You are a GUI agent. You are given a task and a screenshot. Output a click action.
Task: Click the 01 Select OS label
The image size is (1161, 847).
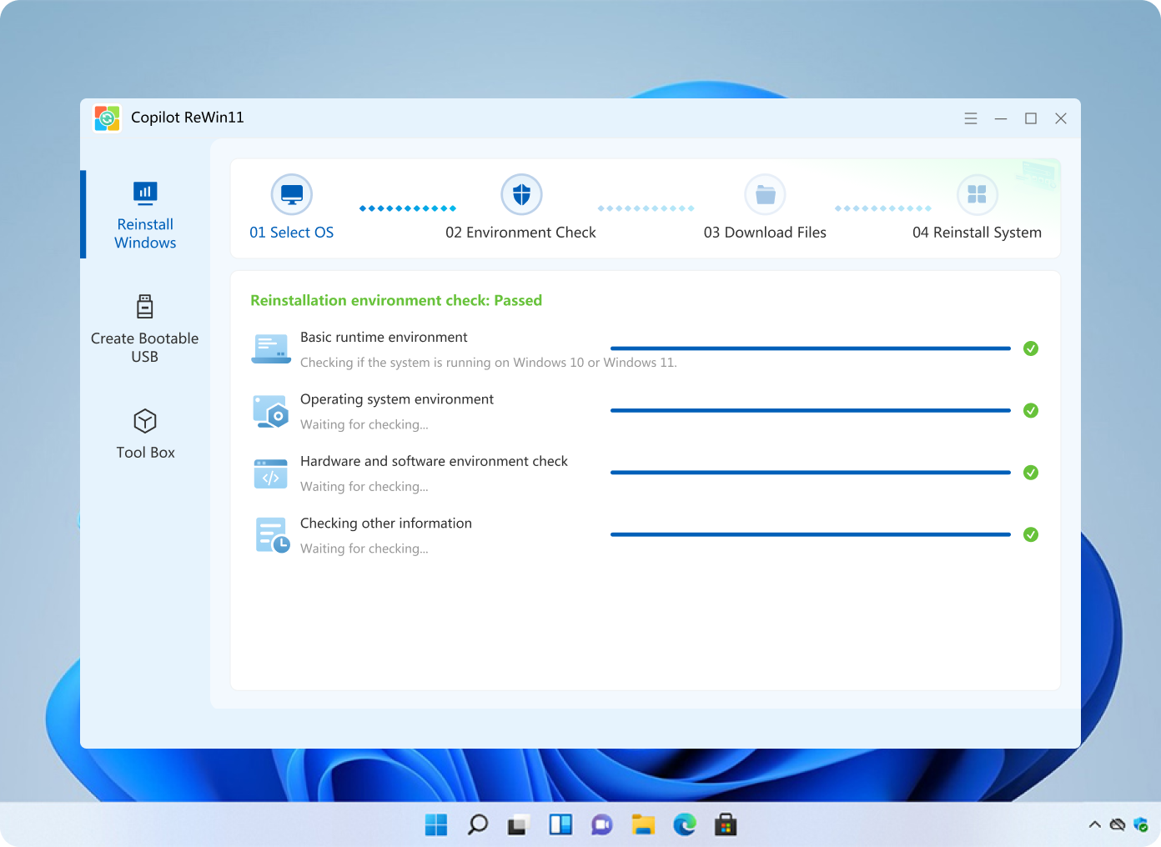tap(292, 233)
